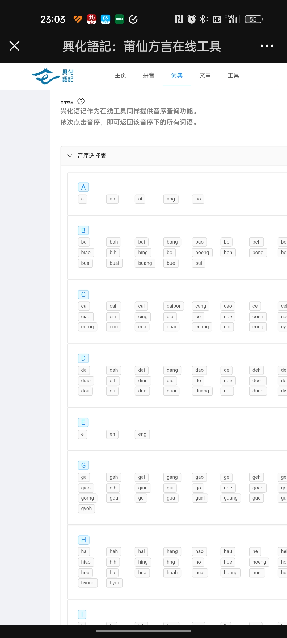Image resolution: width=287 pixels, height=638 pixels.
Task: Tap the battery indicator showing 55
Action: [x=254, y=19]
